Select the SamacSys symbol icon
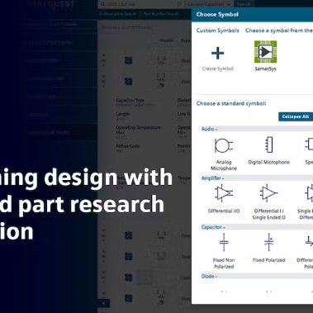Image resolution: width=313 pixels, height=313 pixels. click(x=265, y=52)
